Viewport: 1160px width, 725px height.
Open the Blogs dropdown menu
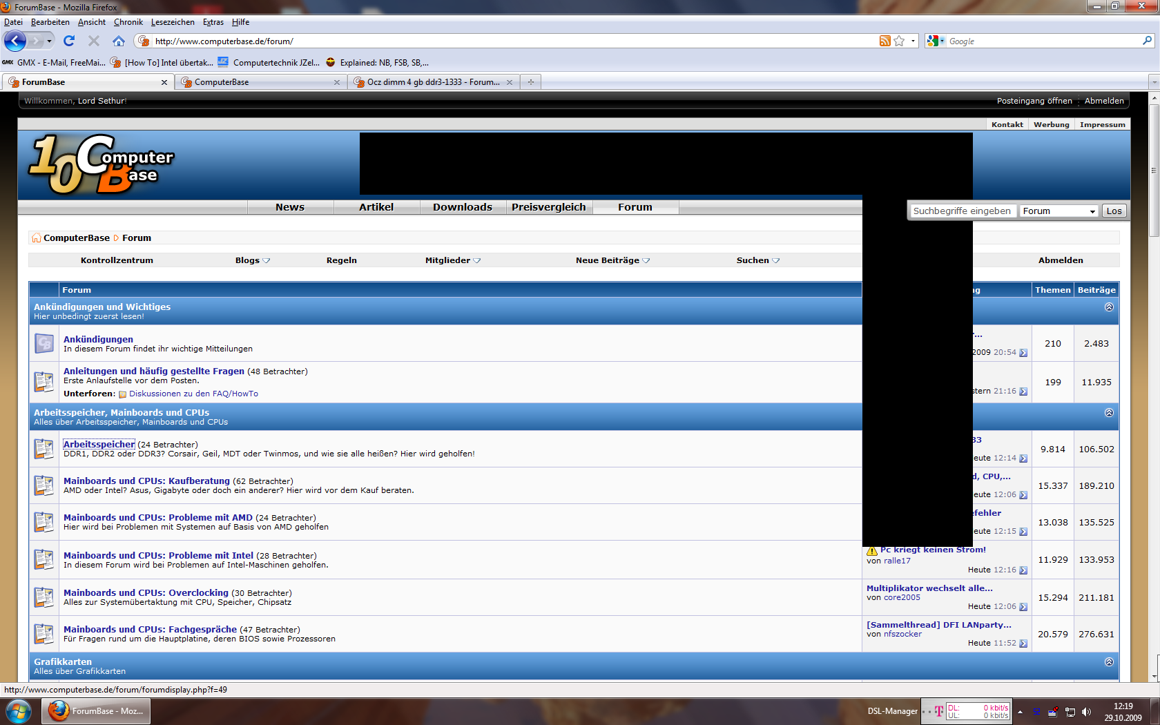(253, 260)
